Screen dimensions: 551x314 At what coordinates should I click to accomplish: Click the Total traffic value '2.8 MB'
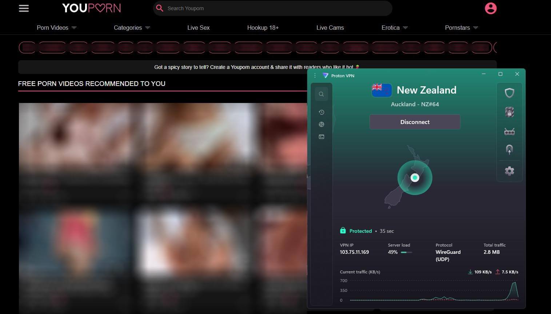tap(492, 252)
